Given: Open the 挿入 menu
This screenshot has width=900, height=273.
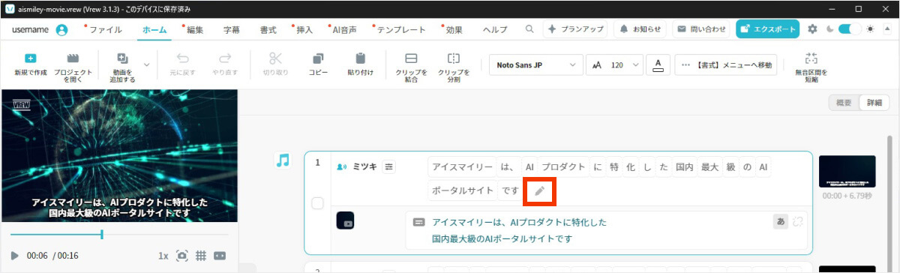Looking at the screenshot, I should tap(304, 30).
